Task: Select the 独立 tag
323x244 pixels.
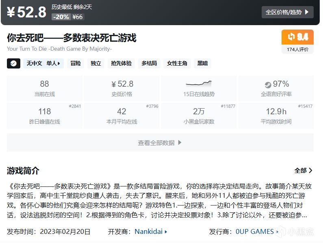Action: 96,63
